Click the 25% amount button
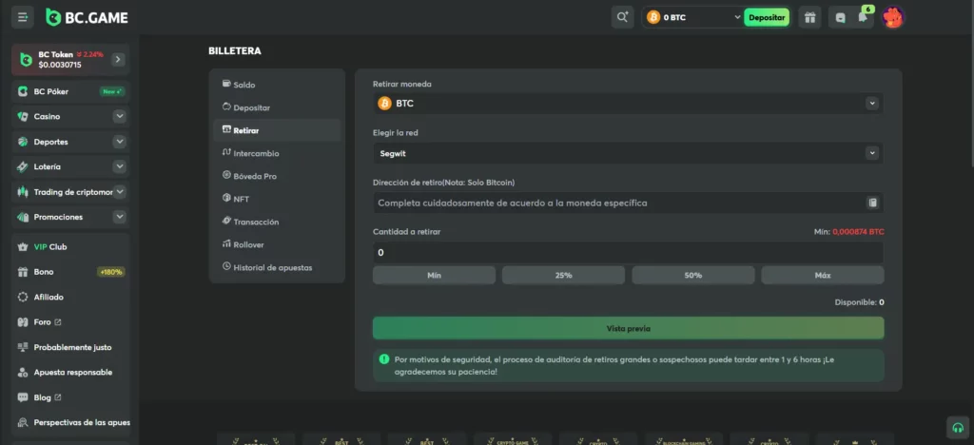The height and width of the screenshot is (445, 974). pyautogui.click(x=563, y=275)
